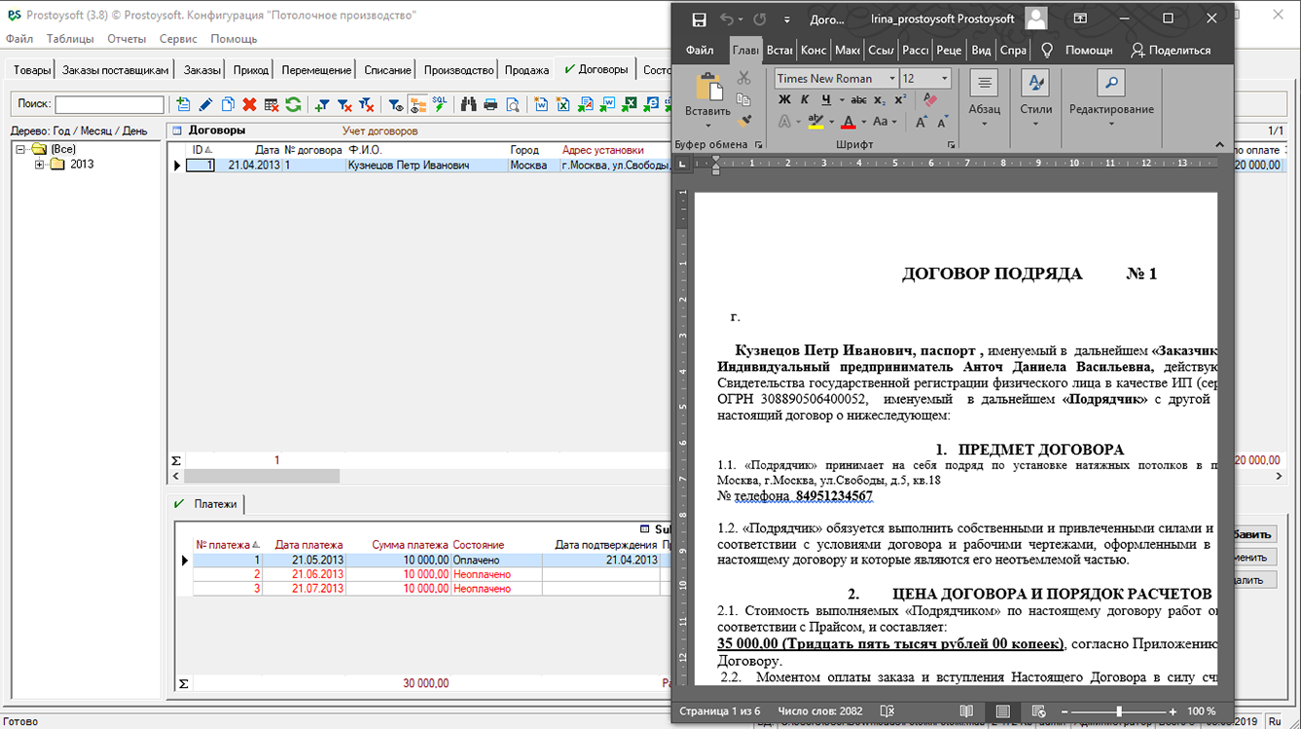
Task: Click the Cut scissors icon in Word ribbon
Action: coord(744,78)
